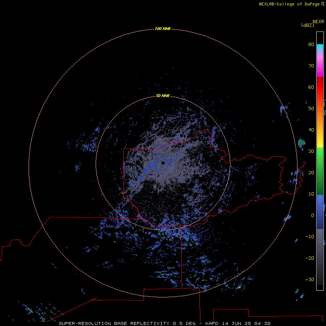This screenshot has width=326, height=326.
Task: Select the NEXR label above the scale
Action: pyautogui.click(x=318, y=22)
